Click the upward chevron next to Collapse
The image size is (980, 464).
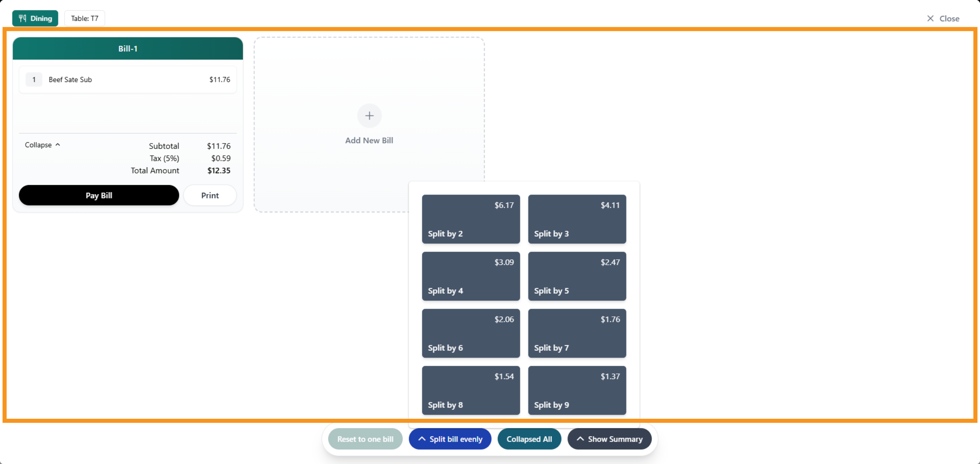tap(57, 144)
